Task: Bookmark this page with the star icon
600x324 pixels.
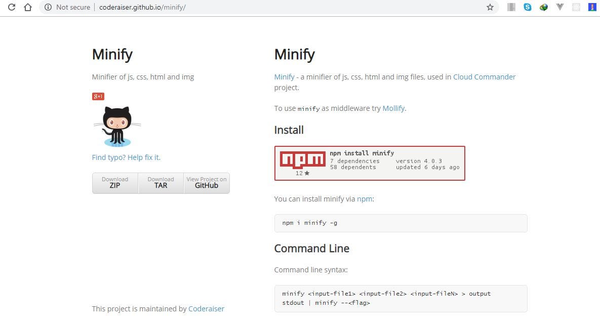Action: [490, 7]
